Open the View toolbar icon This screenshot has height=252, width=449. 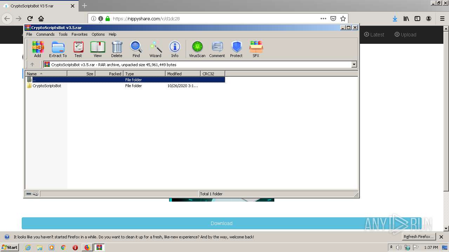pos(98,49)
